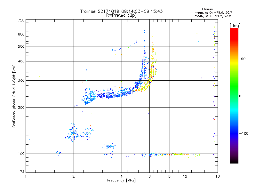
Task: Click the y-axis label "400"
Action: coord(21,61)
